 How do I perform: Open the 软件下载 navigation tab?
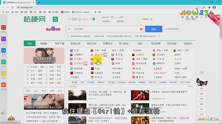click(59, 44)
